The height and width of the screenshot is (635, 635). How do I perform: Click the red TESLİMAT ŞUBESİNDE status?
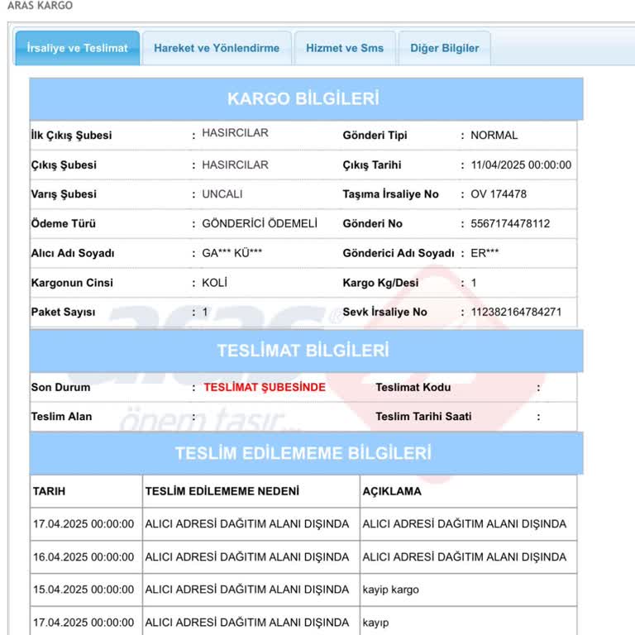265,387
